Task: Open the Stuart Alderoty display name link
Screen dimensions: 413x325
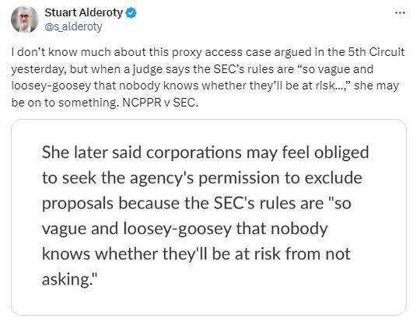Action: point(83,12)
